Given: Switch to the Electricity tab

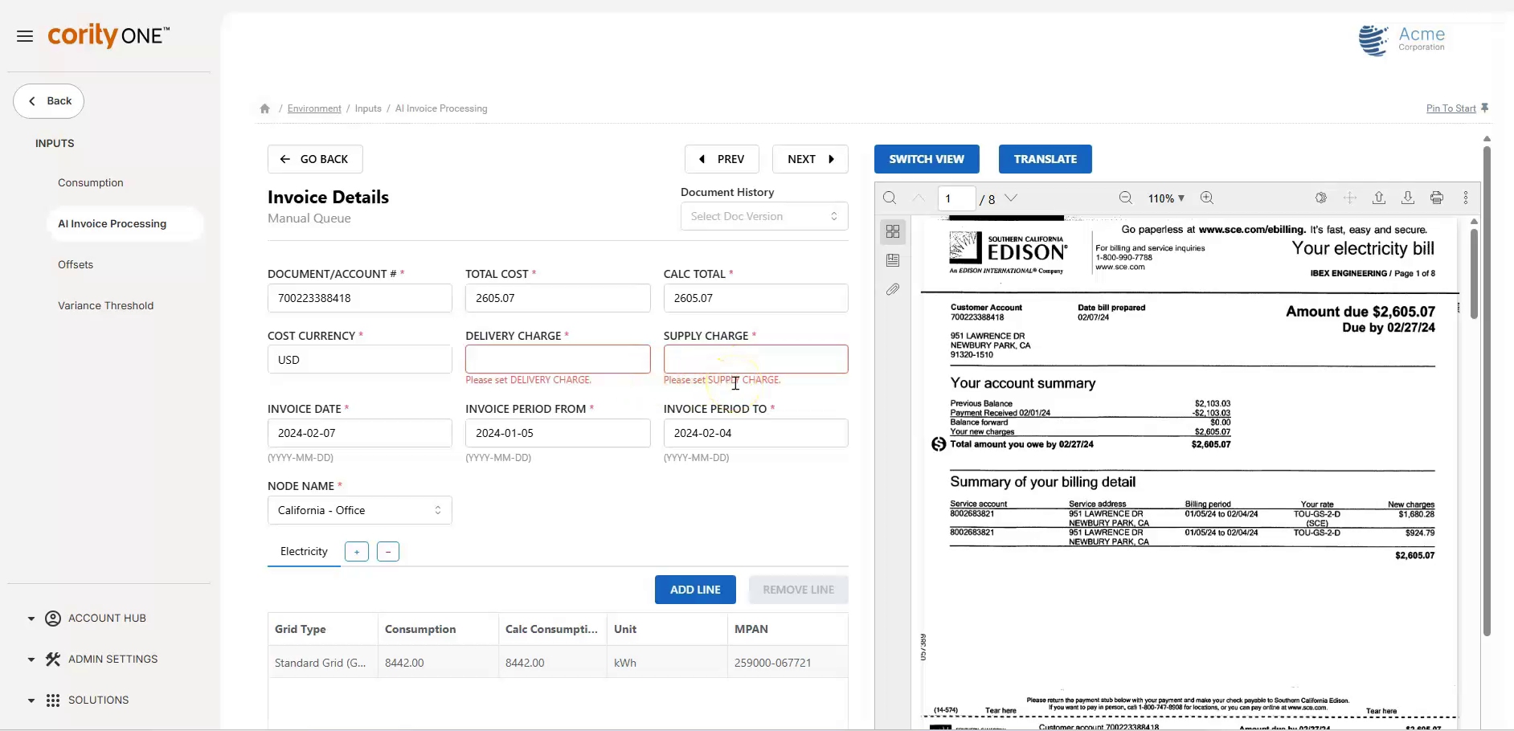Looking at the screenshot, I should [303, 551].
